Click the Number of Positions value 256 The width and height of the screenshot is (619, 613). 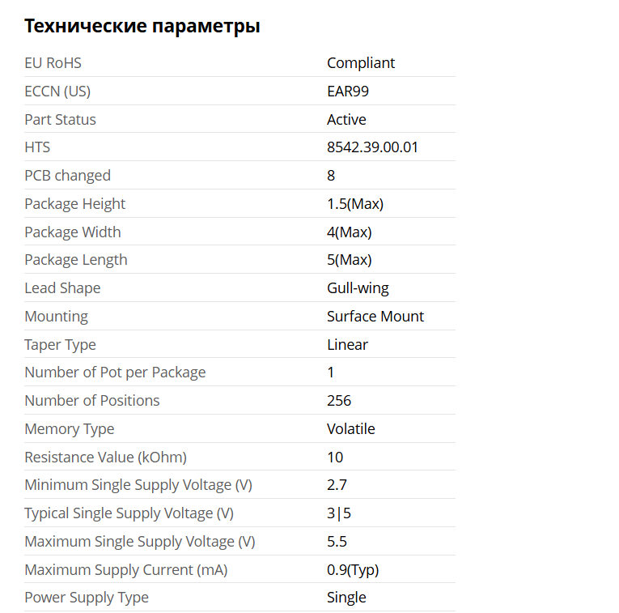[339, 401]
